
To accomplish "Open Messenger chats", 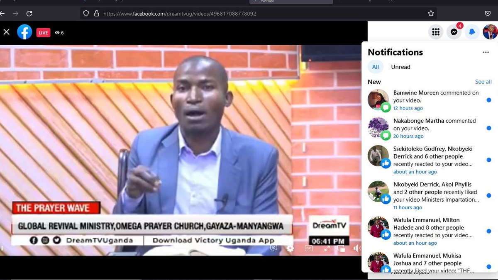I will [454, 32].
